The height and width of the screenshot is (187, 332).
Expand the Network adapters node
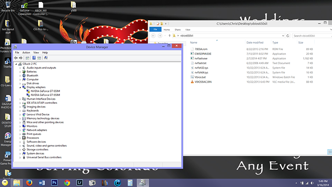coord(20,130)
